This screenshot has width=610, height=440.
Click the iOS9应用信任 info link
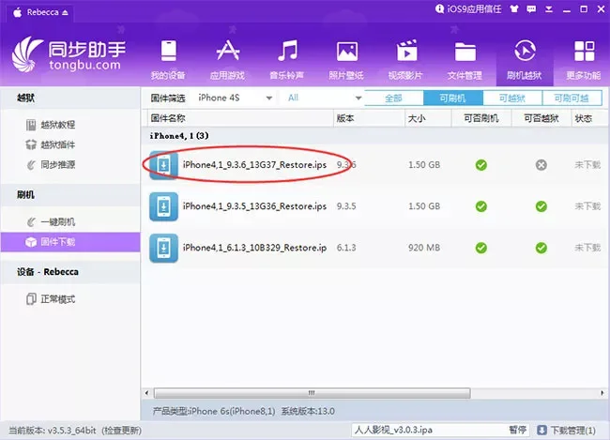[x=468, y=9]
